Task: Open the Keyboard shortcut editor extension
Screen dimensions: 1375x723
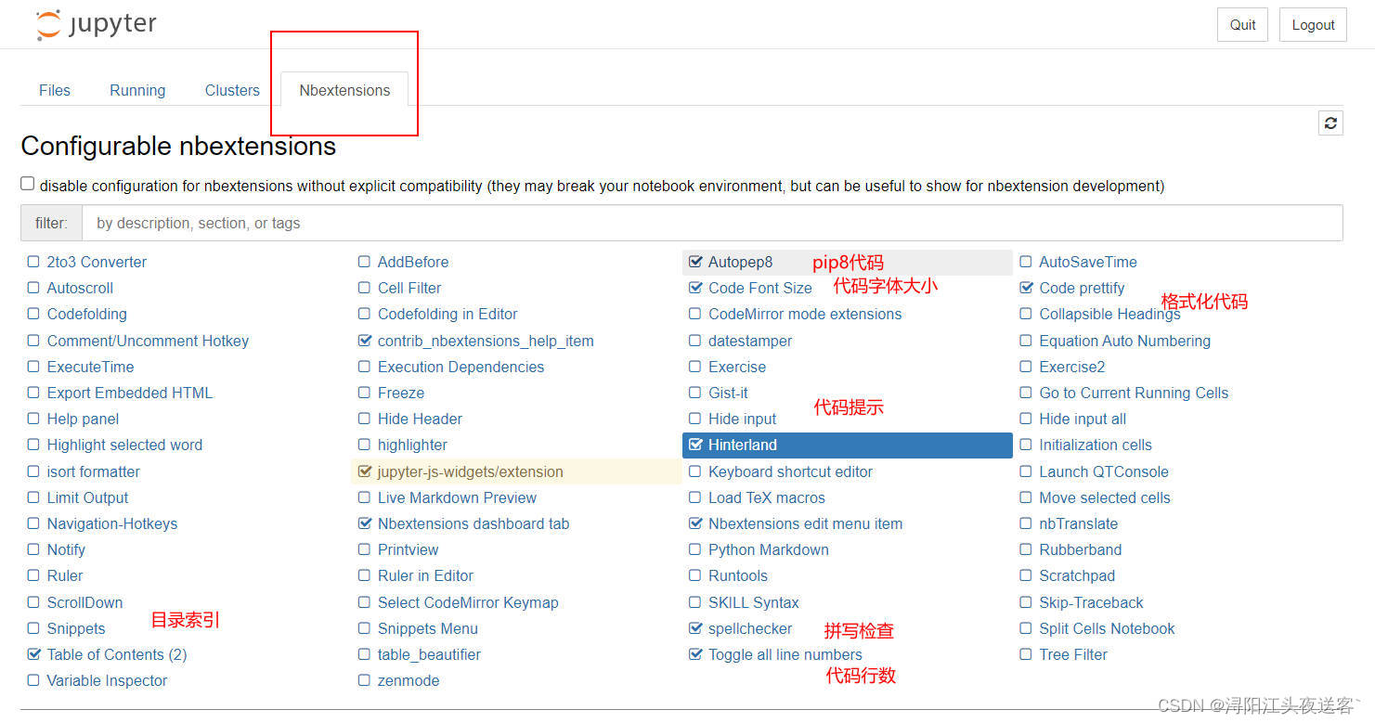Action: pos(790,471)
